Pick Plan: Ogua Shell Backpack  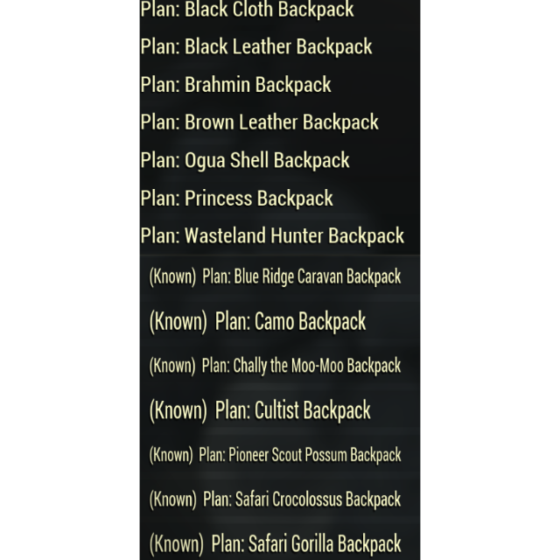245,160
